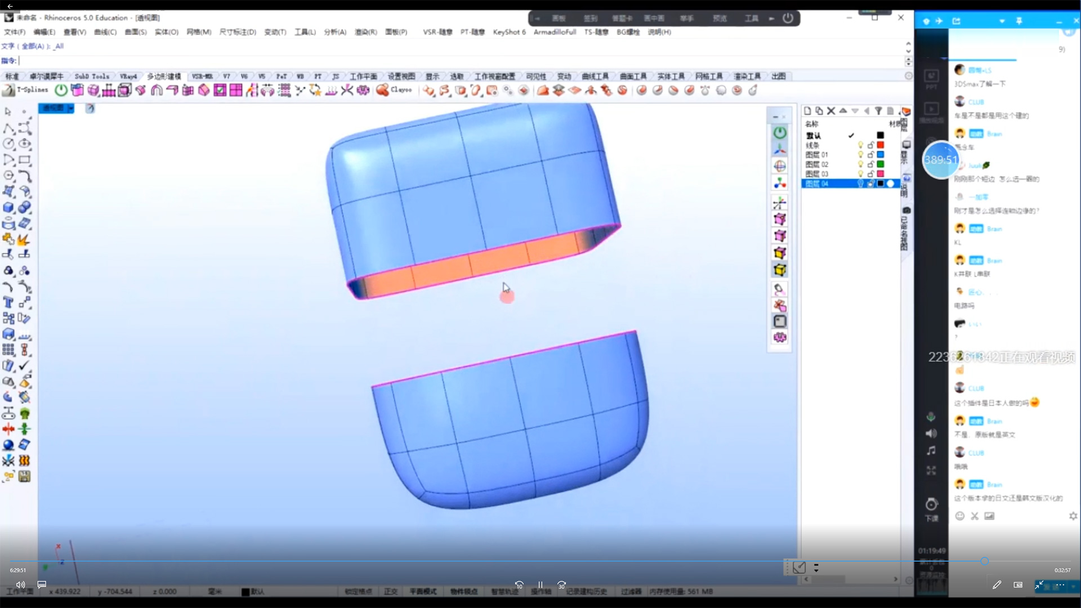The image size is (1081, 608).
Task: Click the globe orientation icon in floating toolbar
Action: [780, 166]
